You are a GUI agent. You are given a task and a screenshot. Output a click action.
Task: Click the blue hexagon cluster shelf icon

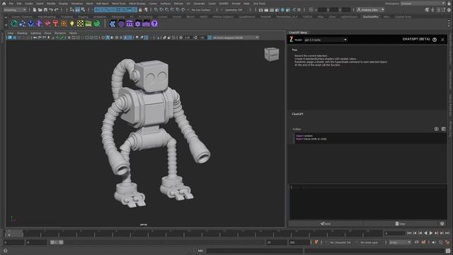[x=113, y=23]
